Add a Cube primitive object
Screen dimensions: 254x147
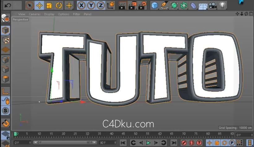pos(155,5)
